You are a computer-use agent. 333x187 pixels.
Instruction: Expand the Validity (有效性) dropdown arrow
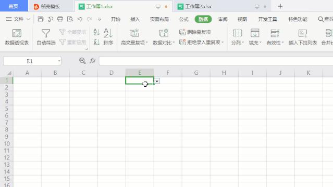[282, 43]
